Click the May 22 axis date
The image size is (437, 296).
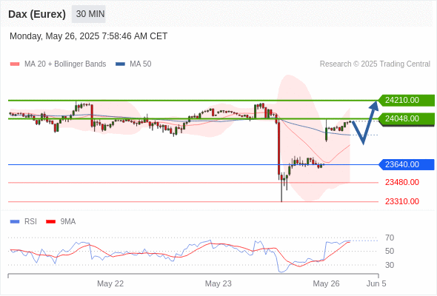click(x=110, y=283)
